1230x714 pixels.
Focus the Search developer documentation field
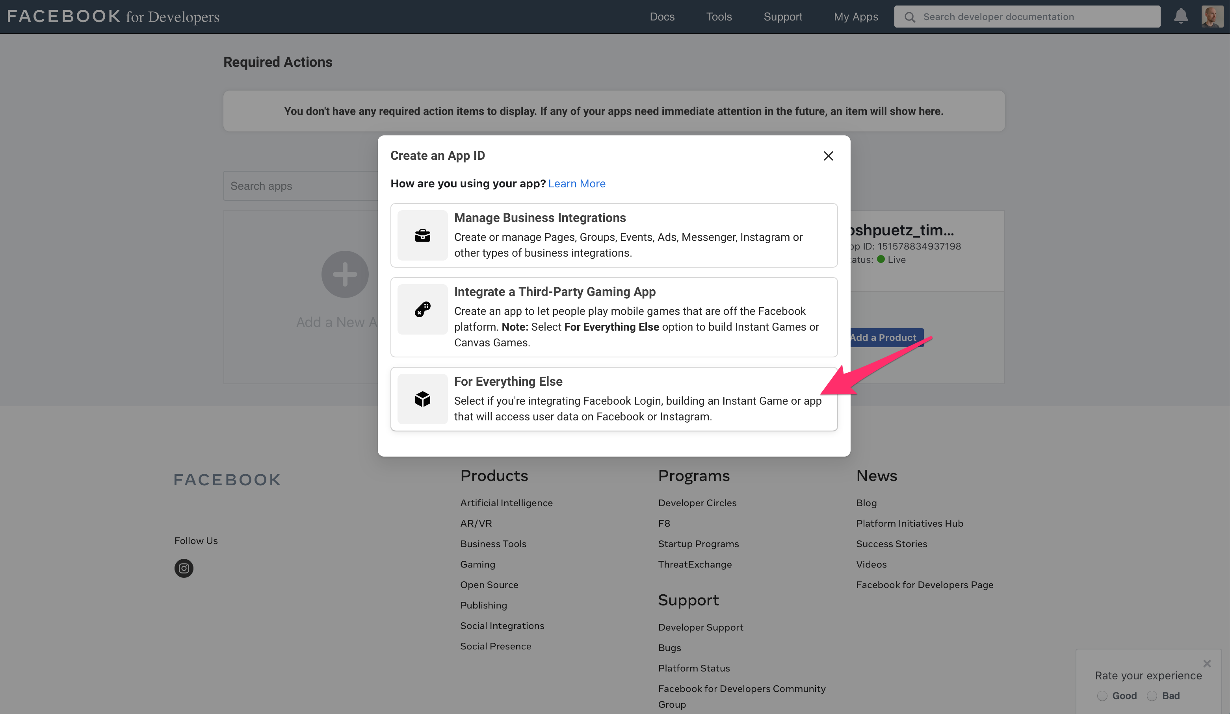click(x=1027, y=17)
